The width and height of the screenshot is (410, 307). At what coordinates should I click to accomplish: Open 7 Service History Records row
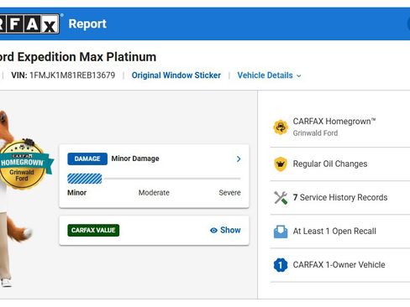340,197
